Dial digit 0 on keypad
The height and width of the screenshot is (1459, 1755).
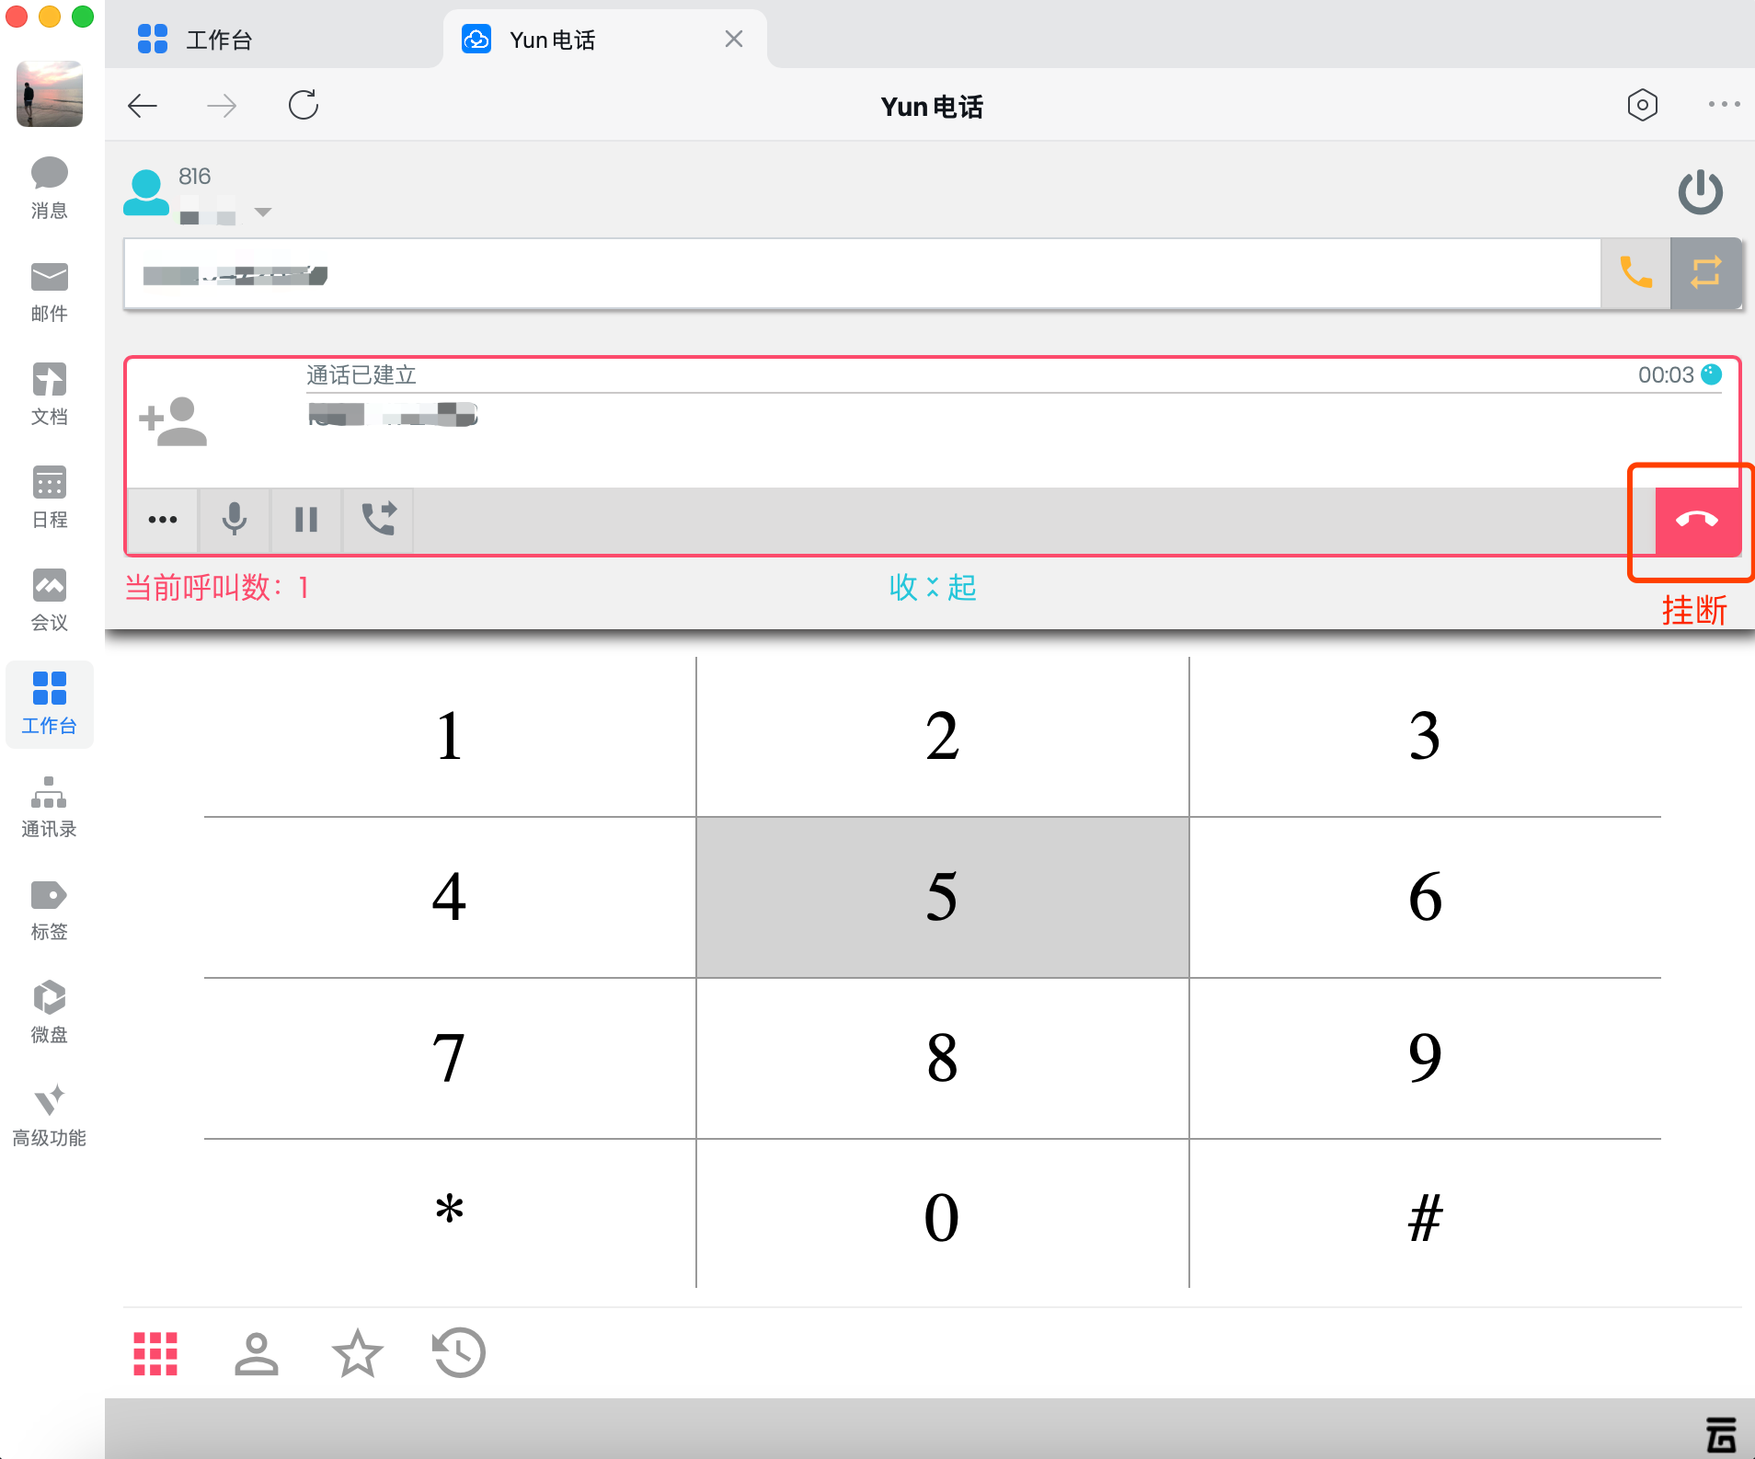point(942,1214)
